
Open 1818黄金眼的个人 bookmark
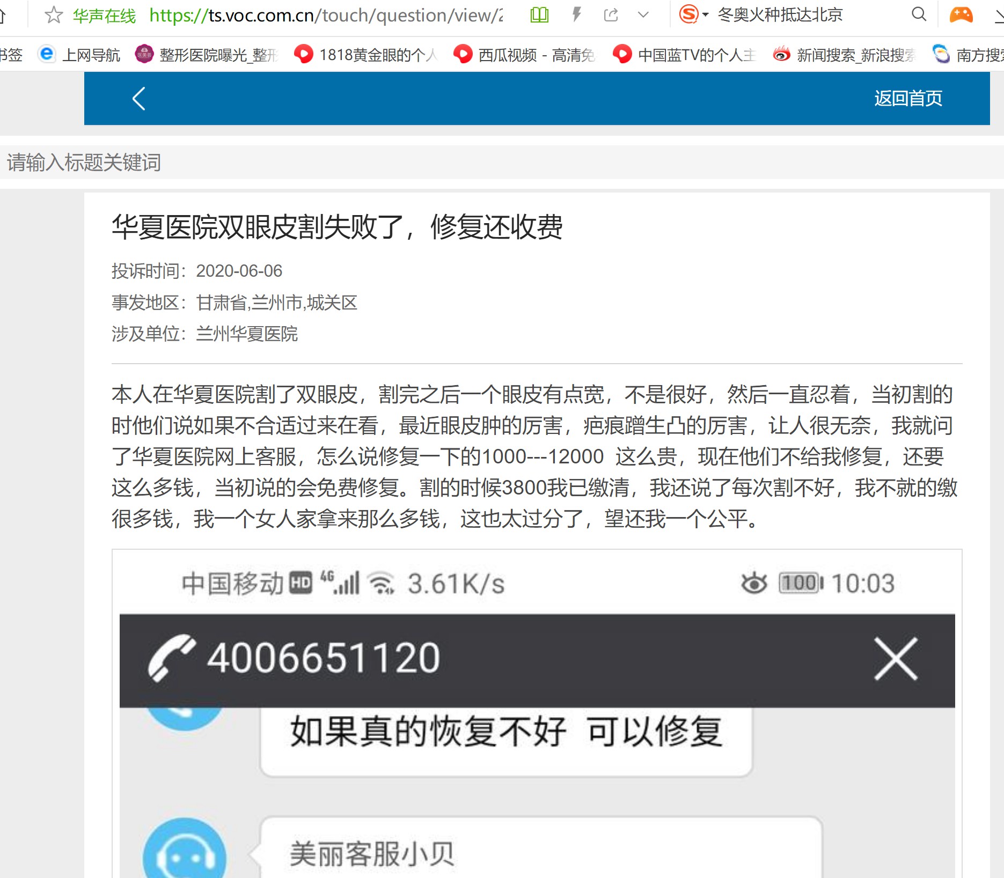point(366,55)
